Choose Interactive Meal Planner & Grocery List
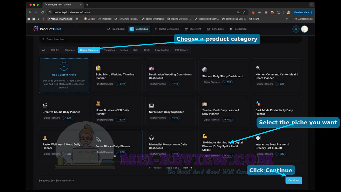The width and height of the screenshot is (341, 192). 277,146
